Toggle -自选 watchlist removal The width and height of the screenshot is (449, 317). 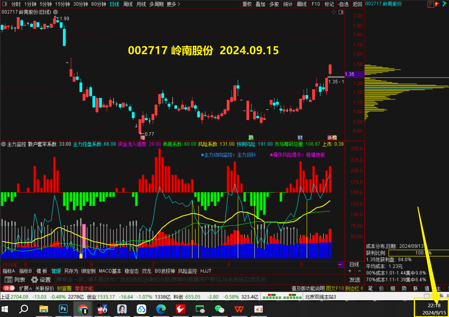pyautogui.click(x=343, y=4)
